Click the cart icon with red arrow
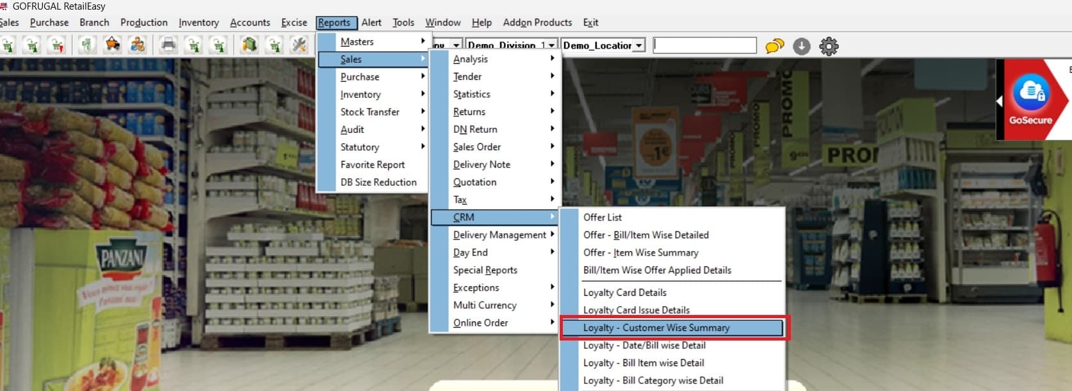 pos(57,45)
